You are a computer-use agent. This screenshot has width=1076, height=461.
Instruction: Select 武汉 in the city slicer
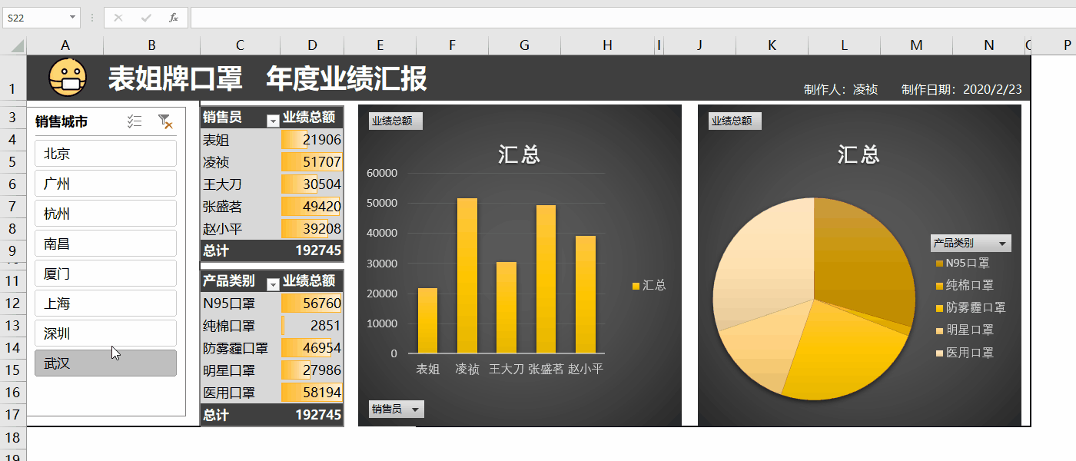tap(106, 363)
